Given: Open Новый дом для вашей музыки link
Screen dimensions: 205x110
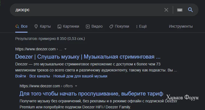Looking at the screenshot, I should tap(80, 76).
